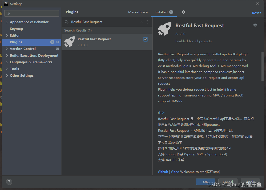This screenshot has width=266, height=190.
Task: Expand the Editor settings node
Action: 7,35
